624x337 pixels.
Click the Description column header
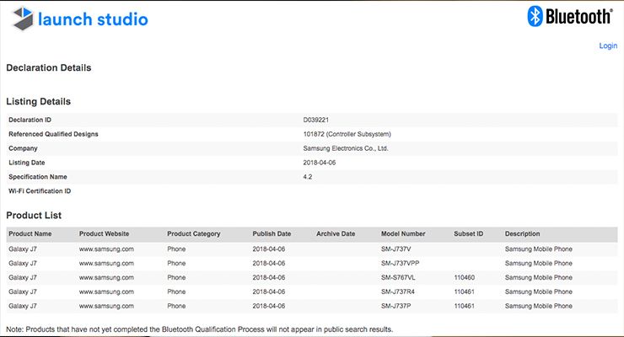pos(523,233)
